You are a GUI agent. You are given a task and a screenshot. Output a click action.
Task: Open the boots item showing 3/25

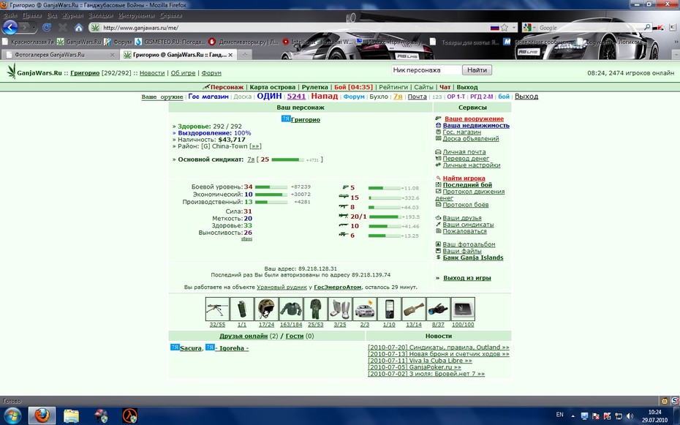click(x=340, y=309)
